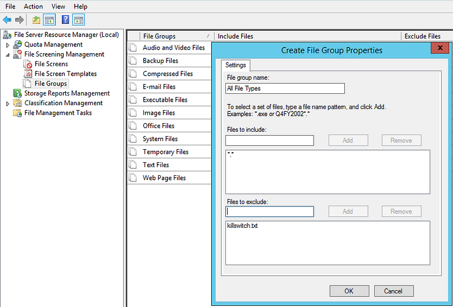Toggle the Show/Hide Console Tree icon
The height and width of the screenshot is (307, 453).
(x=49, y=20)
